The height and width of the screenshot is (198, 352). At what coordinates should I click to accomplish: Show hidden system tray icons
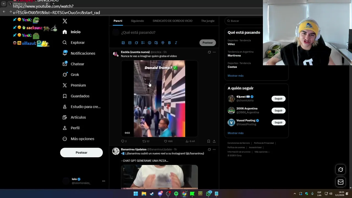point(295,194)
